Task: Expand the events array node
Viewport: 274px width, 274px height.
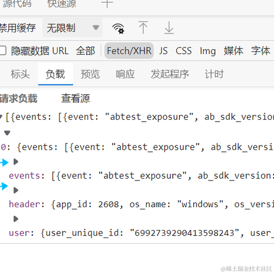Action: pos(16,162)
